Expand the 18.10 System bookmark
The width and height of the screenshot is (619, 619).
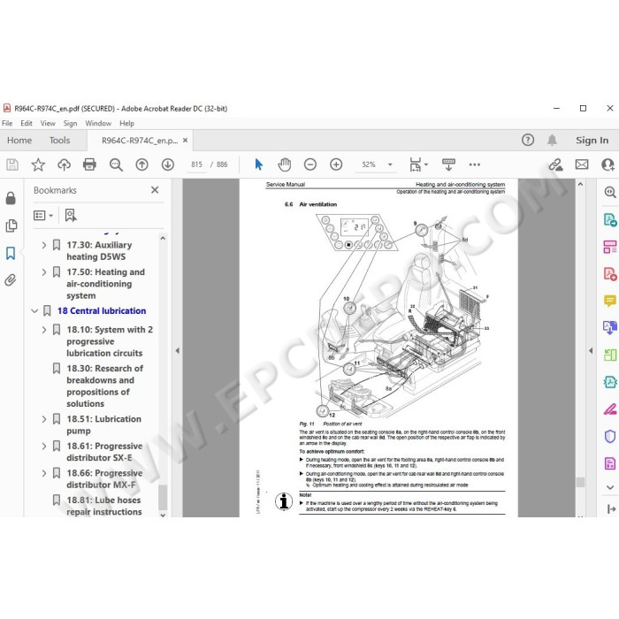(x=44, y=330)
